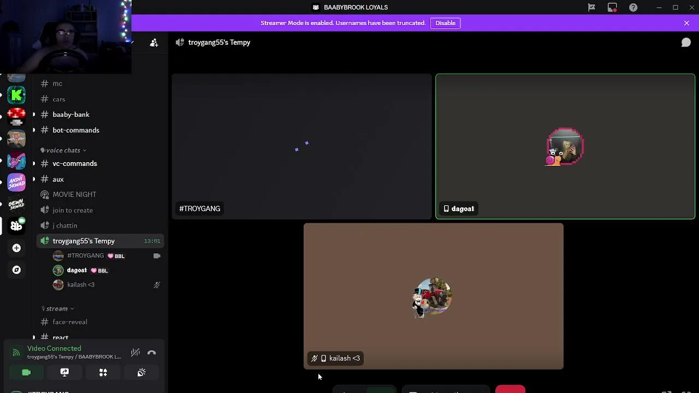Click the troygang55's Tempy call header title
699x393 pixels.
coord(219,42)
